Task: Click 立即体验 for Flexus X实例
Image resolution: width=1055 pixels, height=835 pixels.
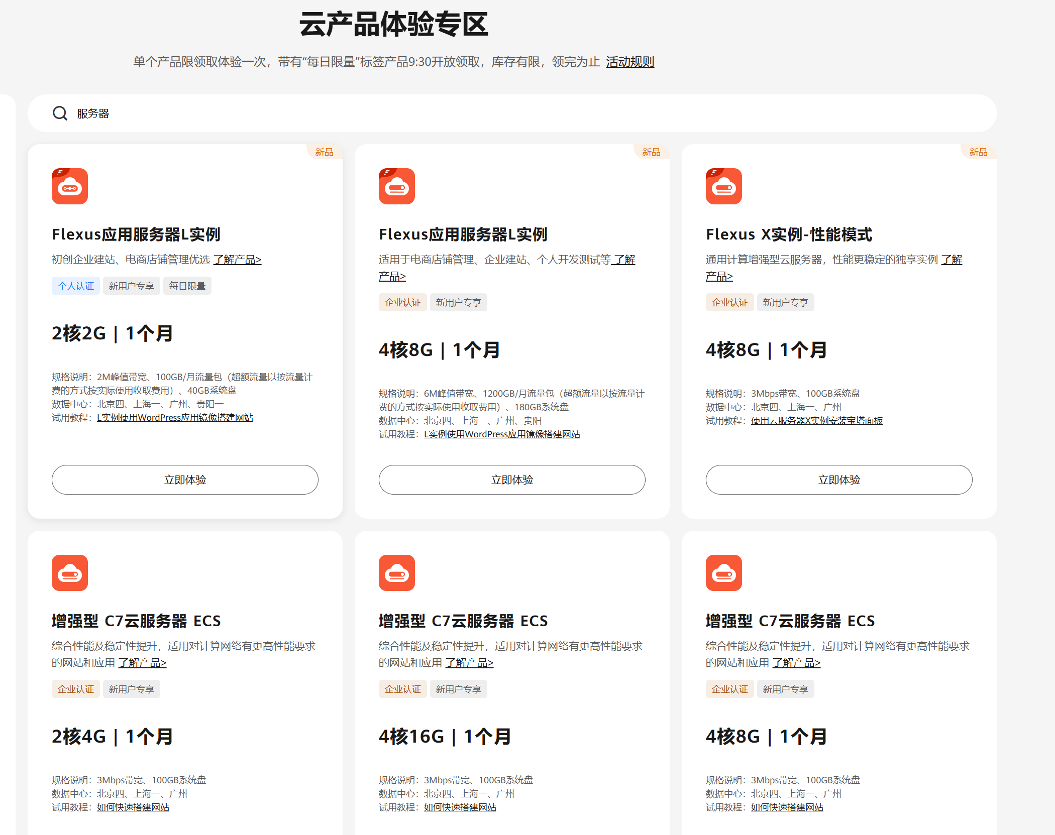Action: tap(839, 480)
